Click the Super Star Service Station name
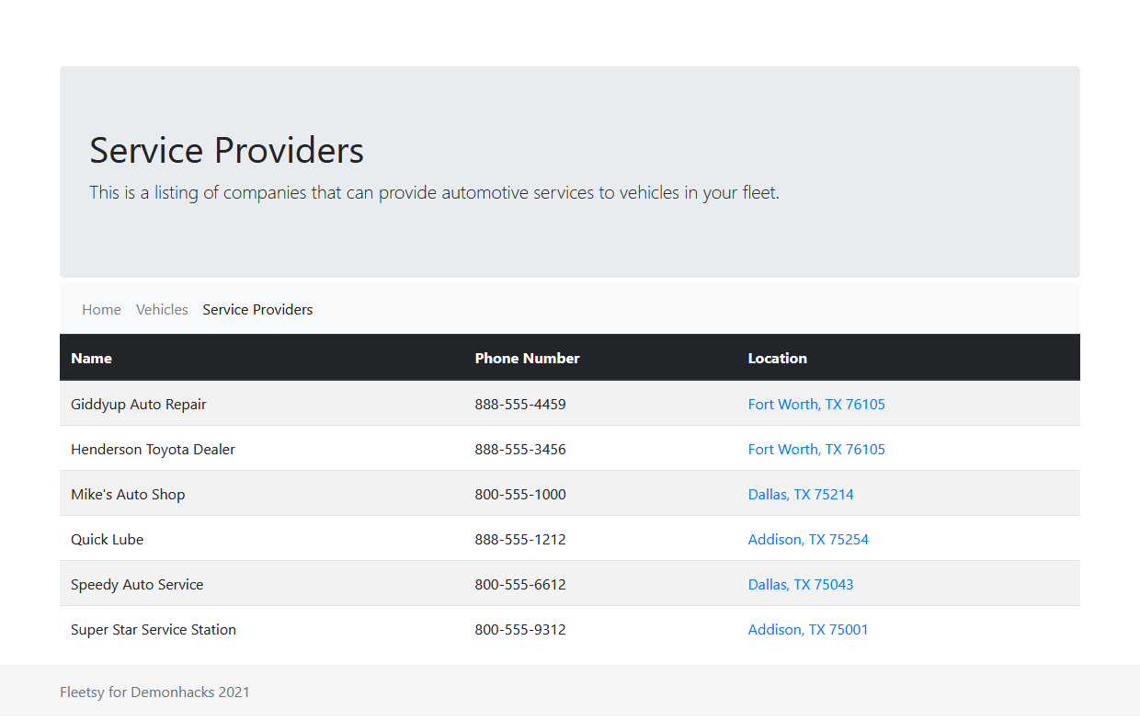This screenshot has width=1140, height=721. coord(154,630)
